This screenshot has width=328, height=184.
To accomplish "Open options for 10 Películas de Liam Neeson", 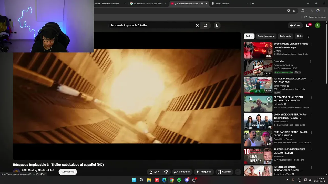I will pos(311,150).
